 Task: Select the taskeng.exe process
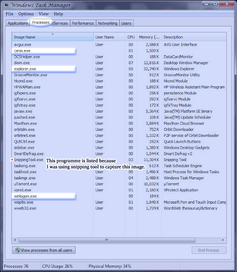click(x=119, y=166)
